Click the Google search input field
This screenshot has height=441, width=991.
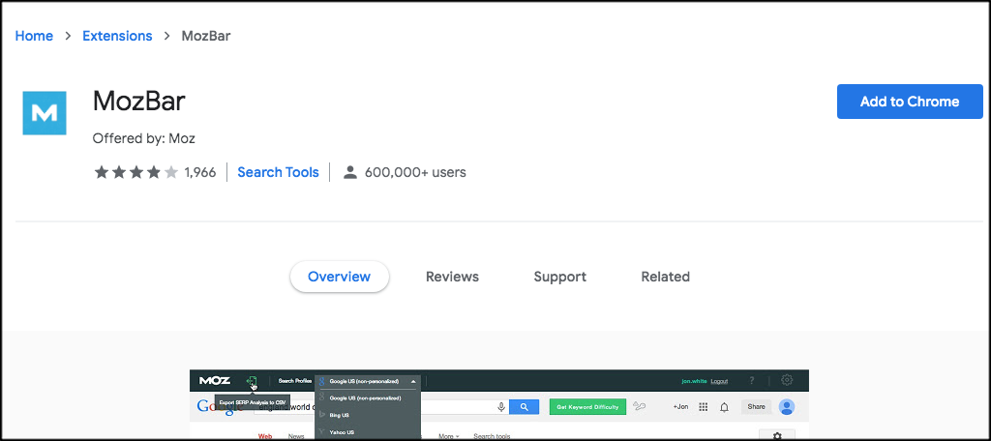[x=379, y=407]
